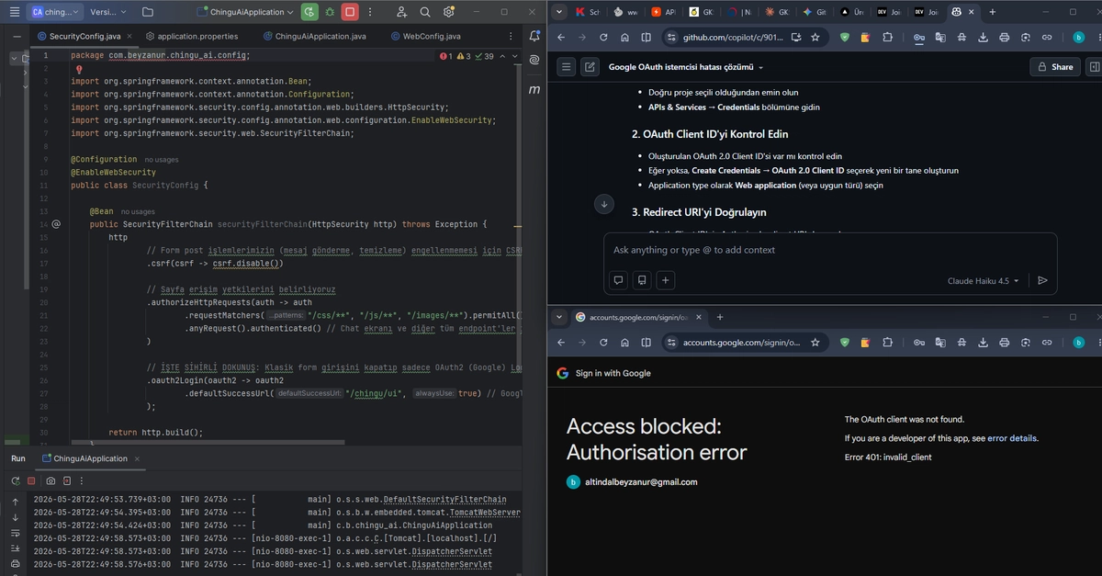Bookmark the GitHub Copilot page
1102x576 pixels.
815,38
